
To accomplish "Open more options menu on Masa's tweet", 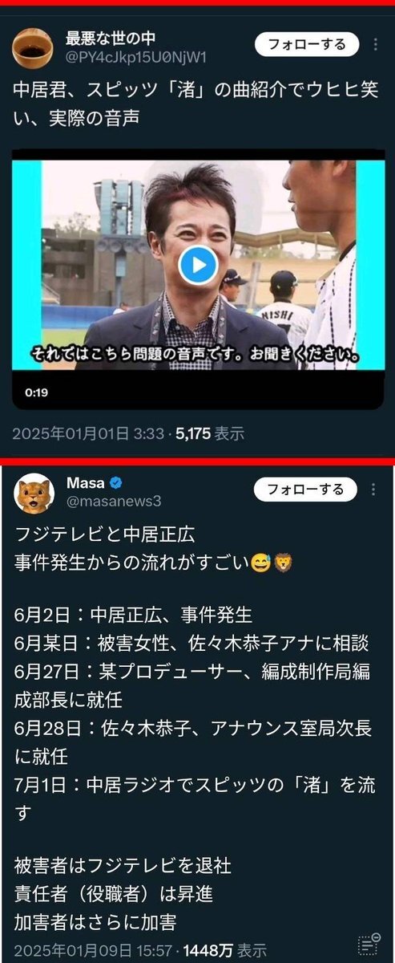I will click(x=372, y=490).
